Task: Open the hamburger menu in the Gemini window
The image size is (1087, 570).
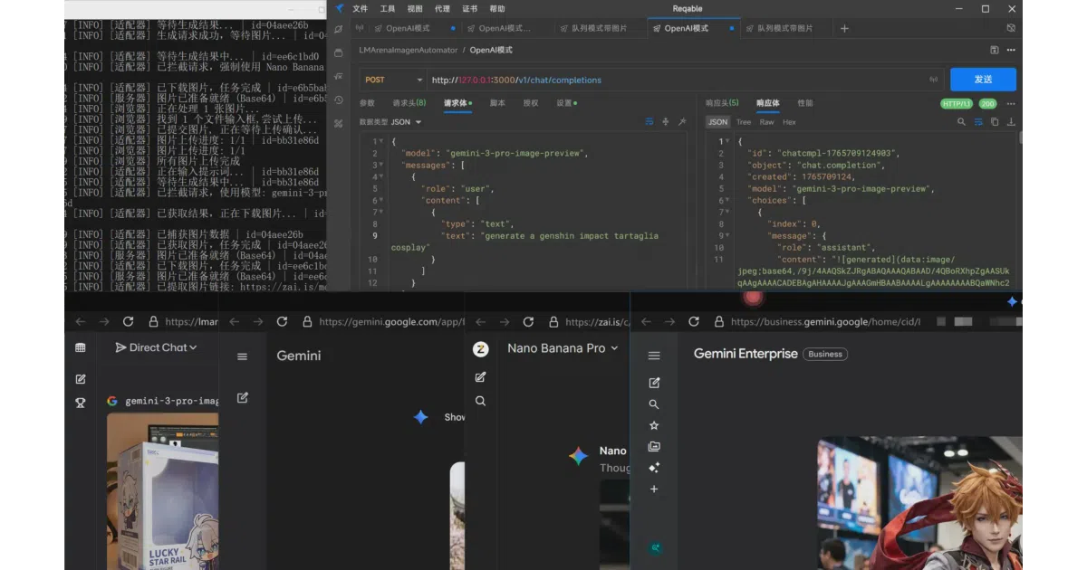Action: [x=242, y=356]
